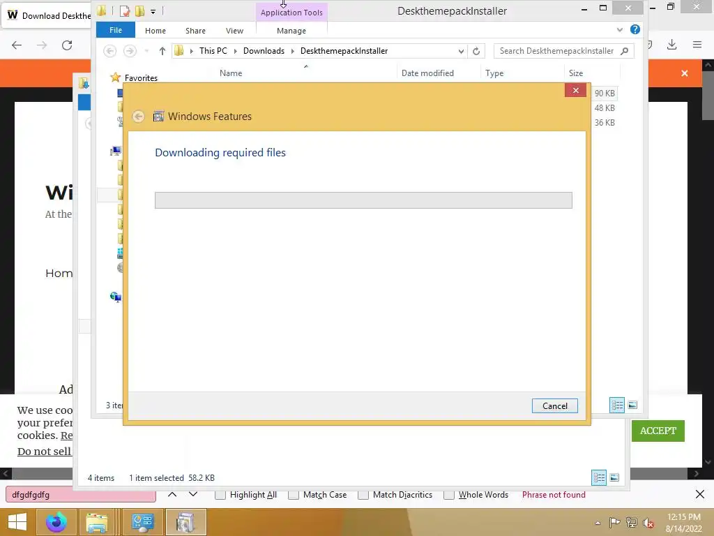Switch to large icons view in front Explorer
The image size is (714, 536).
tap(632, 405)
